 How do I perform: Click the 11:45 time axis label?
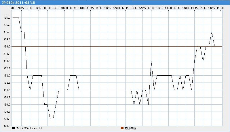108,8
